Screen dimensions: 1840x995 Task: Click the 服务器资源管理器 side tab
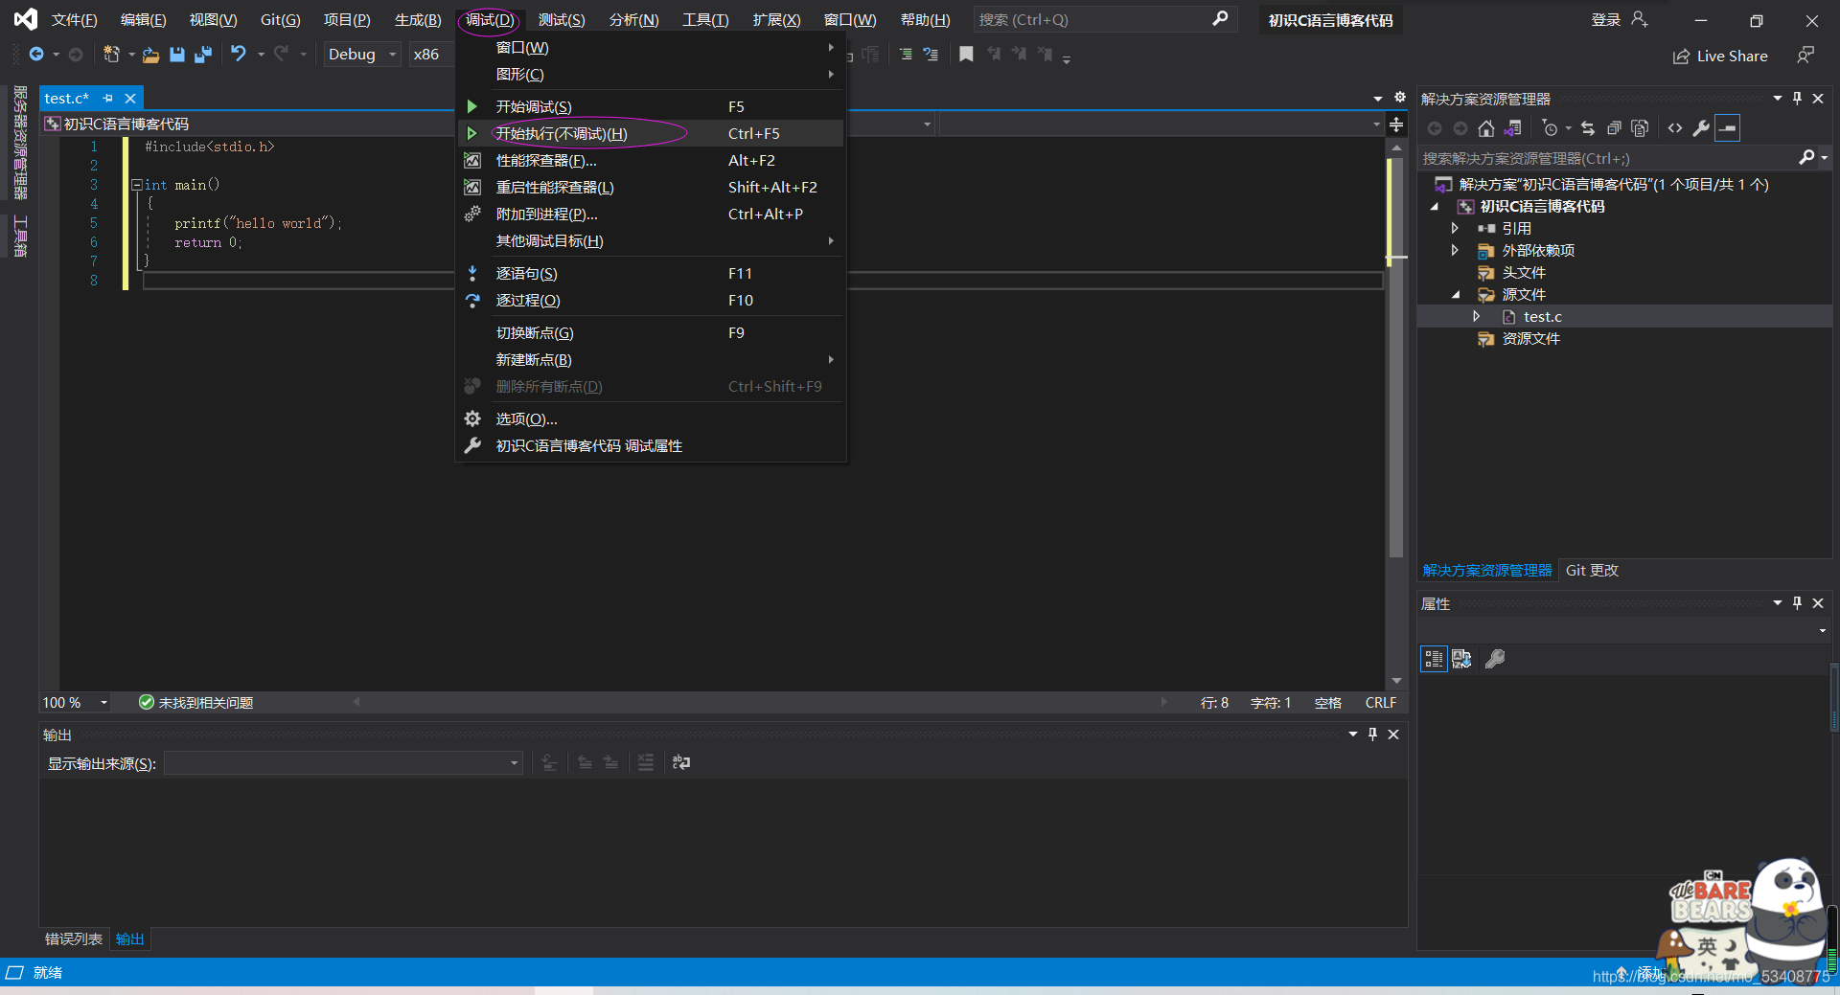coord(20,143)
